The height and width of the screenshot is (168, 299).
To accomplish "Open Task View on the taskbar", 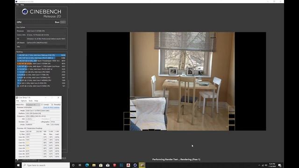I will [80, 165].
